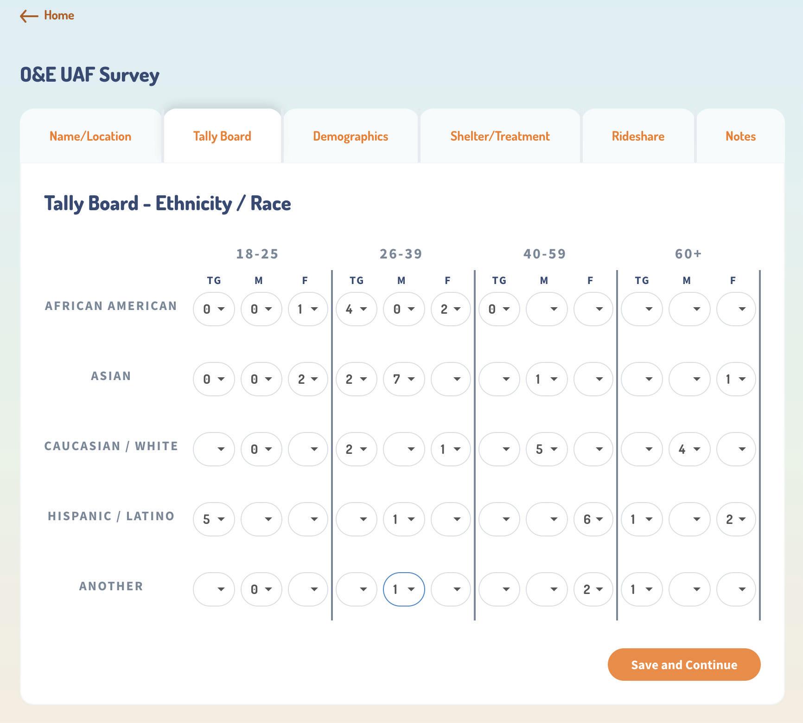This screenshot has height=723, width=803.
Task: Expand Another 18-25 M dropdown
Action: [261, 589]
